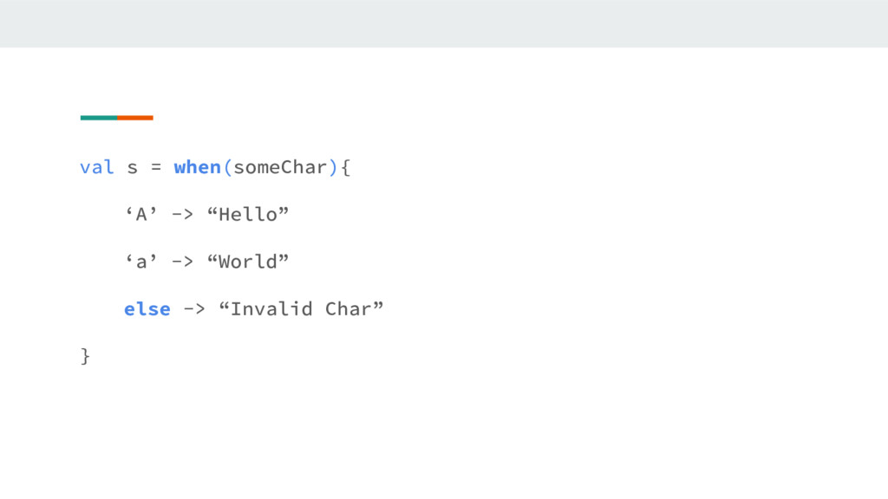Click the gray header bar at top
The width and height of the screenshot is (888, 499).
point(444,23)
